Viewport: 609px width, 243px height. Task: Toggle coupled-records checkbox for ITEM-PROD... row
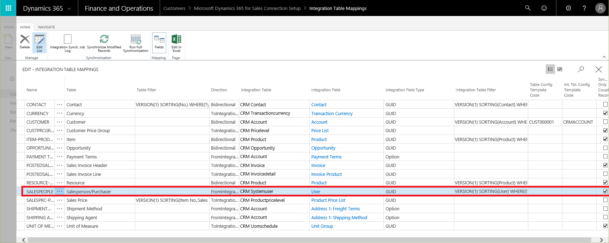click(x=605, y=139)
